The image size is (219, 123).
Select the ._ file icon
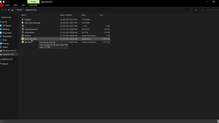click(23, 26)
